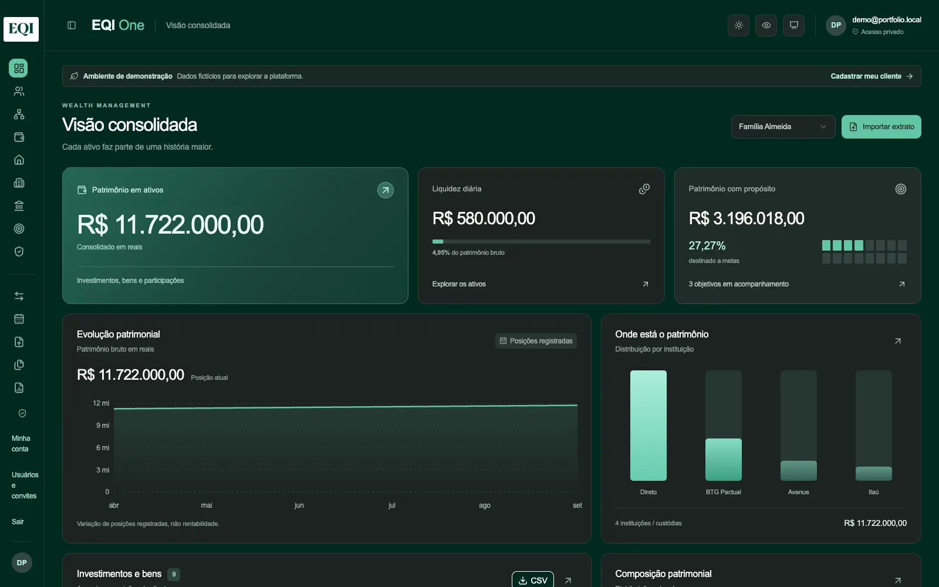
Task: Expand Composição patrimonial panel arrow
Action: (897, 580)
